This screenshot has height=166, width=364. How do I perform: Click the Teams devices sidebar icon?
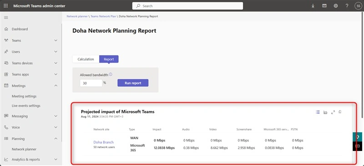pyautogui.click(x=6, y=63)
